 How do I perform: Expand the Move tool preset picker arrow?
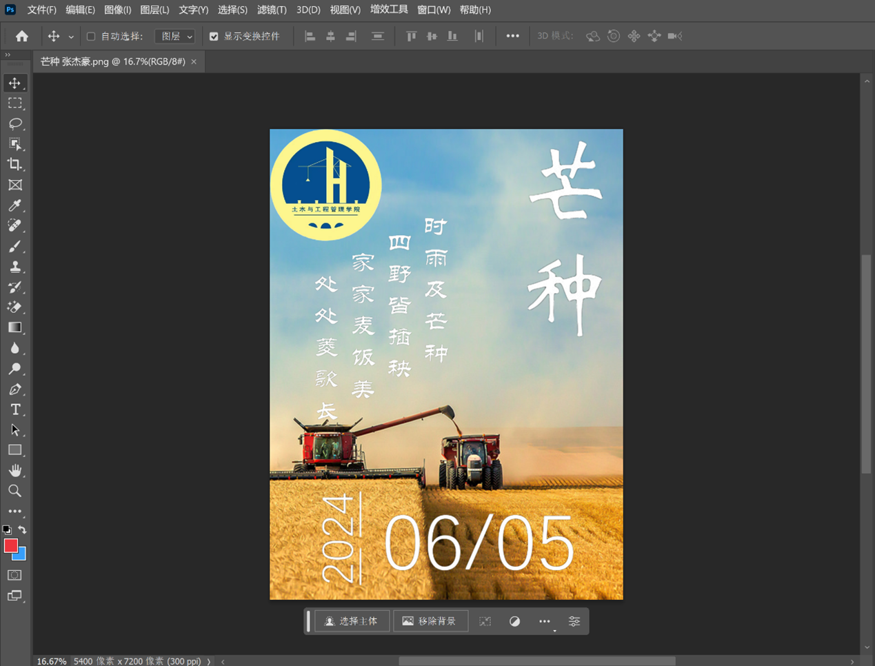tap(71, 37)
